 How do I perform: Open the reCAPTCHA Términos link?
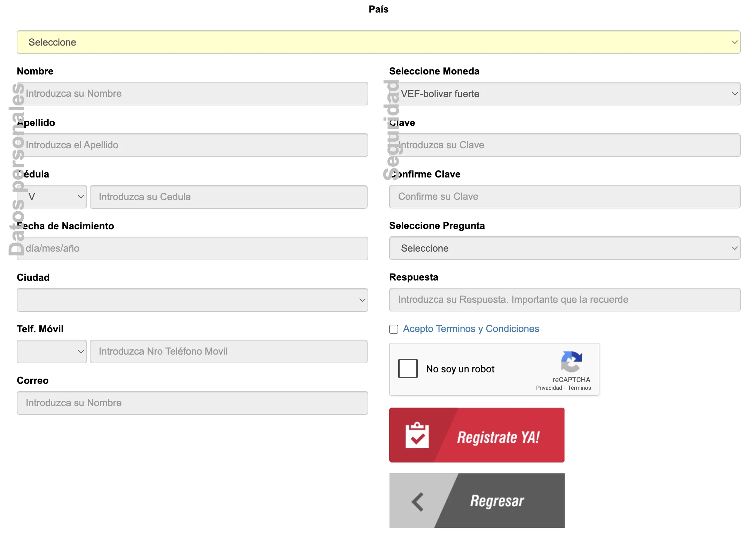click(x=579, y=388)
